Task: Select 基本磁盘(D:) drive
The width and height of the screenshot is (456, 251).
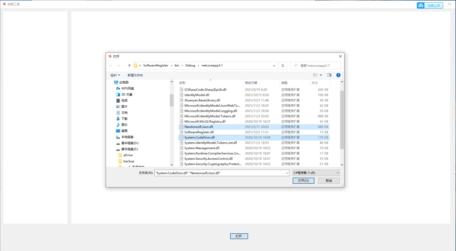Action: click(x=127, y=143)
